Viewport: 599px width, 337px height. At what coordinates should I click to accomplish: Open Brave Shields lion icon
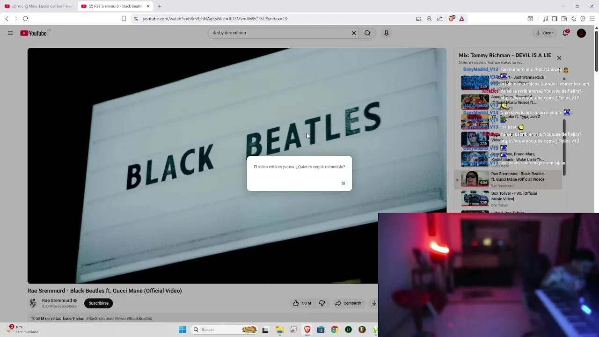pyautogui.click(x=451, y=19)
